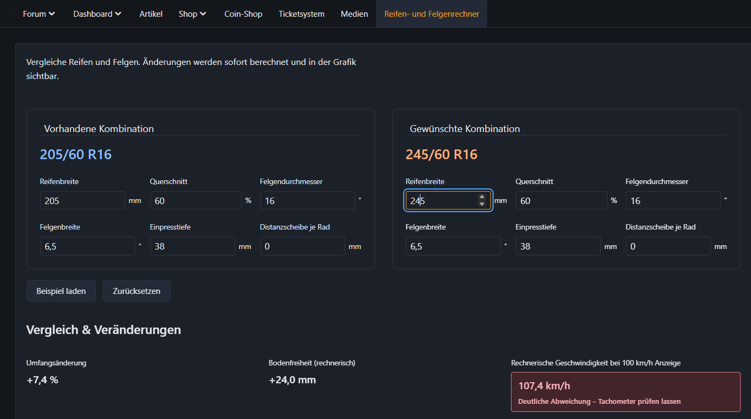751x419 pixels.
Task: Click Distanzscheibe je Rad field in Vorhandene Kombination
Action: pyautogui.click(x=302, y=246)
